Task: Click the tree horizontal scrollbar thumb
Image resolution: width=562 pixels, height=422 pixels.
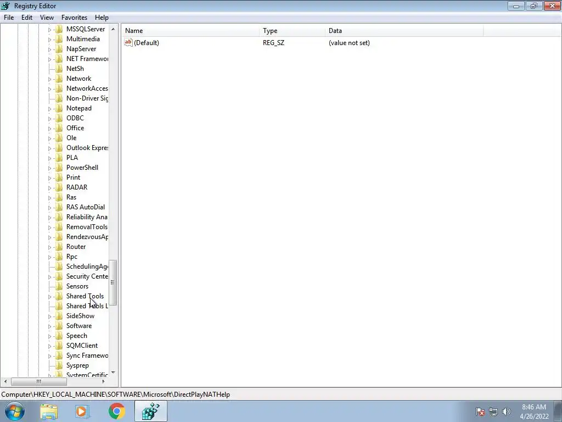Action: 39,381
